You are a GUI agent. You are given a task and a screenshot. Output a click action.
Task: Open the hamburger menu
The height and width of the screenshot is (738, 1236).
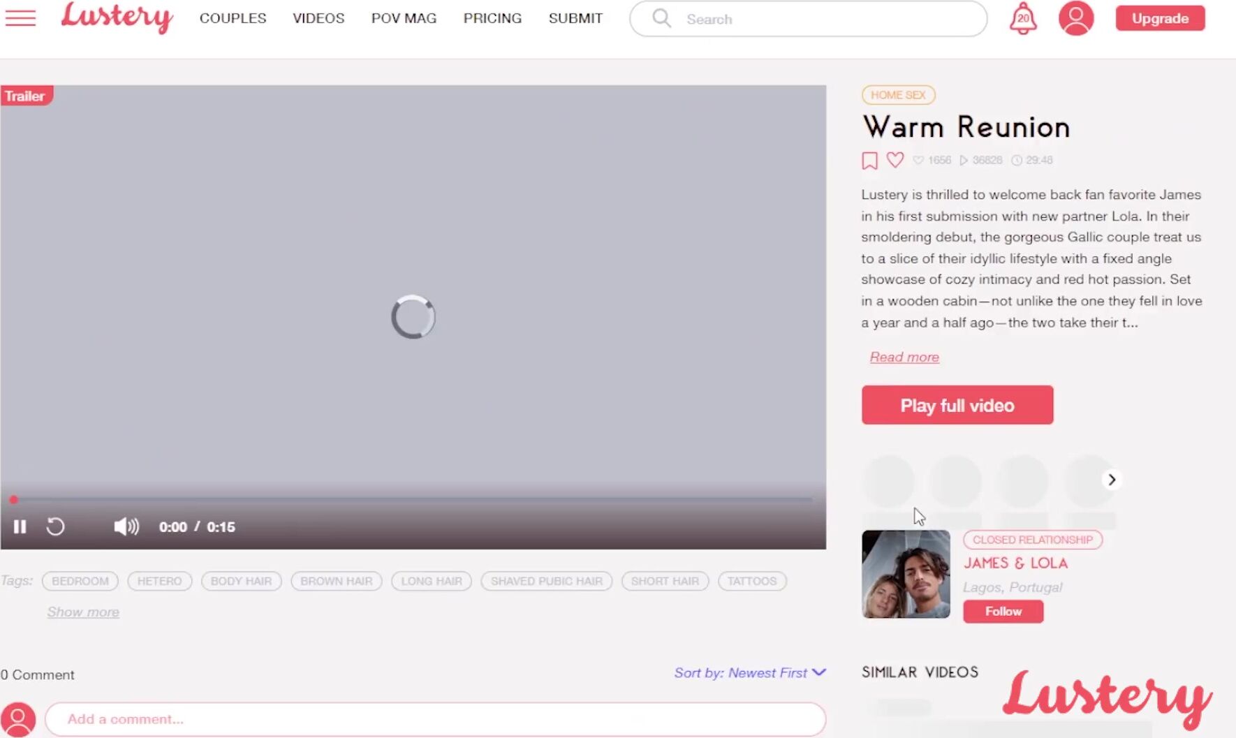click(x=20, y=18)
